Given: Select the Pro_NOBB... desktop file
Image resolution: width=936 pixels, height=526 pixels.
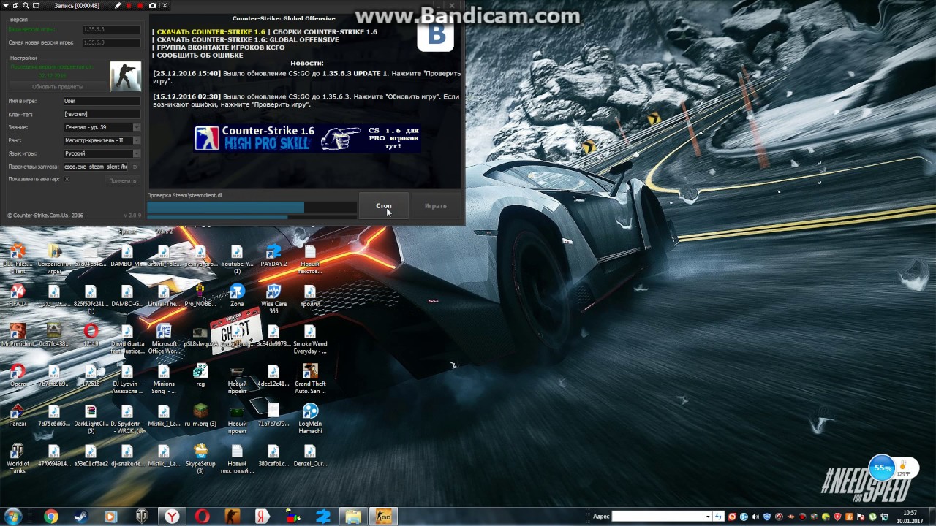Looking at the screenshot, I should pyautogui.click(x=200, y=296).
